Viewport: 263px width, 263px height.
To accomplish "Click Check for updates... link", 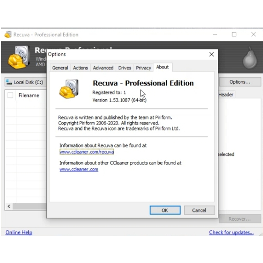I will [231, 232].
